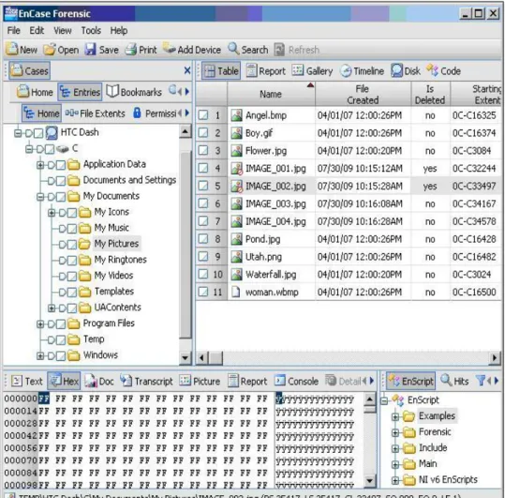
Task: Click the greyed Refresh toolbar icon
Action: click(279, 50)
